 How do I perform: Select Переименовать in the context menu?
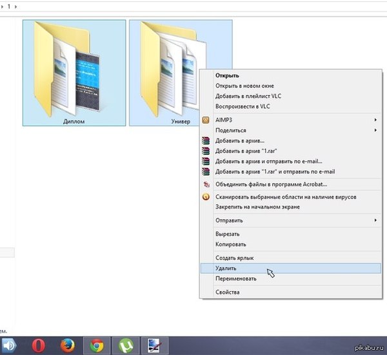(x=235, y=278)
